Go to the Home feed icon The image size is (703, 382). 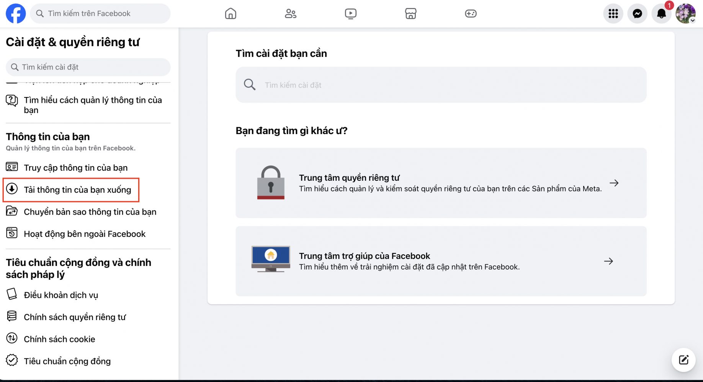coord(231,14)
